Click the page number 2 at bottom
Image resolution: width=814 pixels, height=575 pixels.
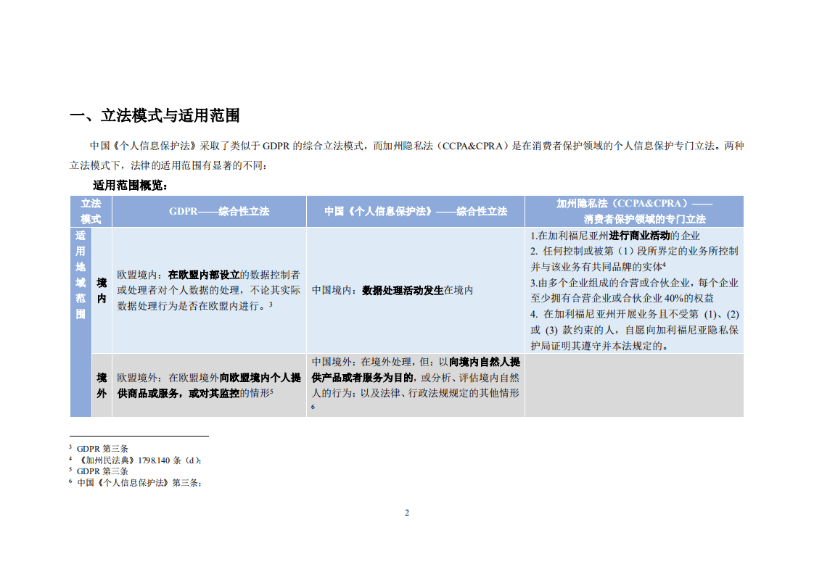click(407, 513)
